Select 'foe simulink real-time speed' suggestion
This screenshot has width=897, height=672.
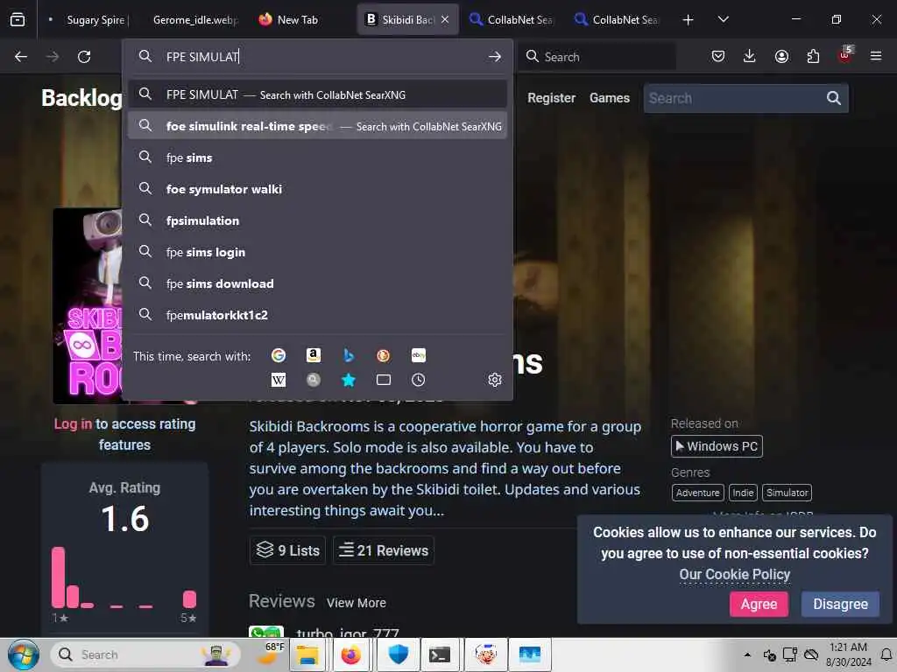tap(317, 126)
